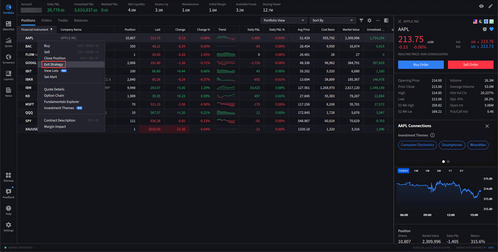
Task: Open Feedback from the sidebar
Action: pos(8,194)
